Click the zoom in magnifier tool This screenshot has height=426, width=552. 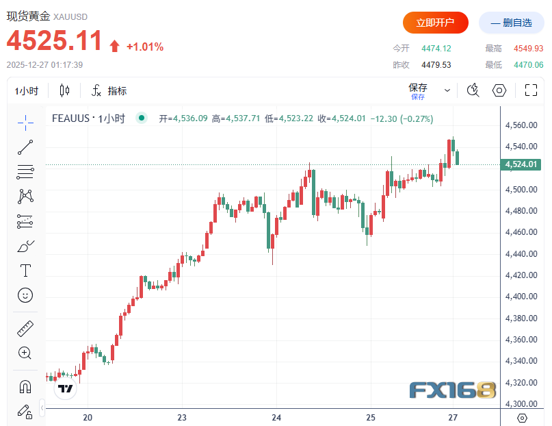click(25, 353)
